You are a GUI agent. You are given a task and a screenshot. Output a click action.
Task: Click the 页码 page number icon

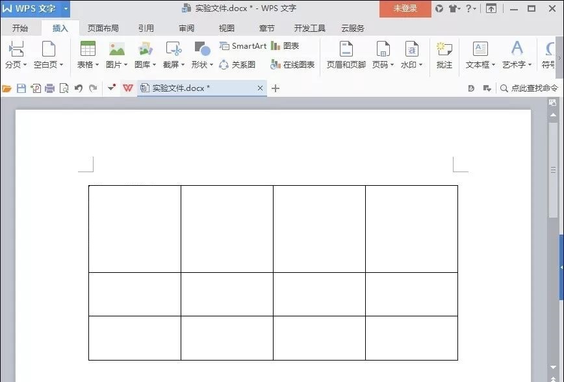click(x=383, y=49)
